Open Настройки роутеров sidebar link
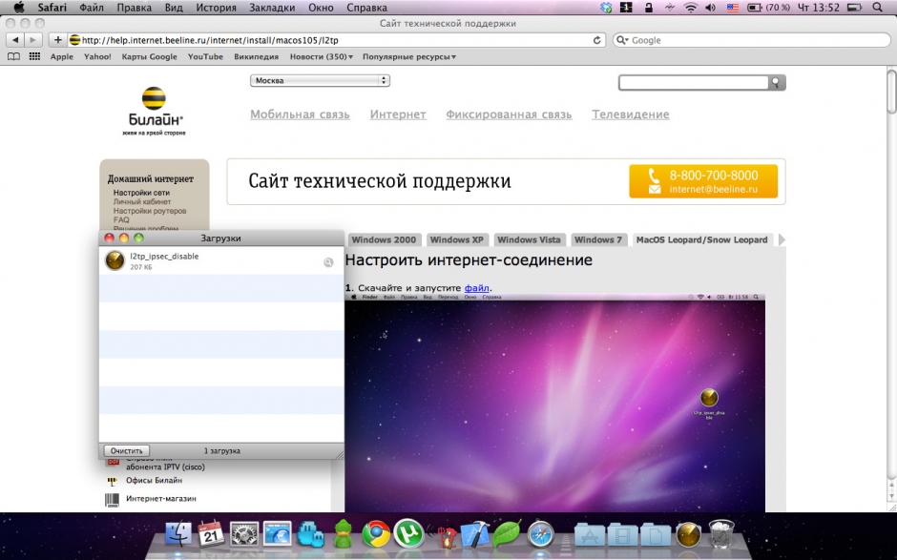The image size is (897, 560). tap(149, 211)
